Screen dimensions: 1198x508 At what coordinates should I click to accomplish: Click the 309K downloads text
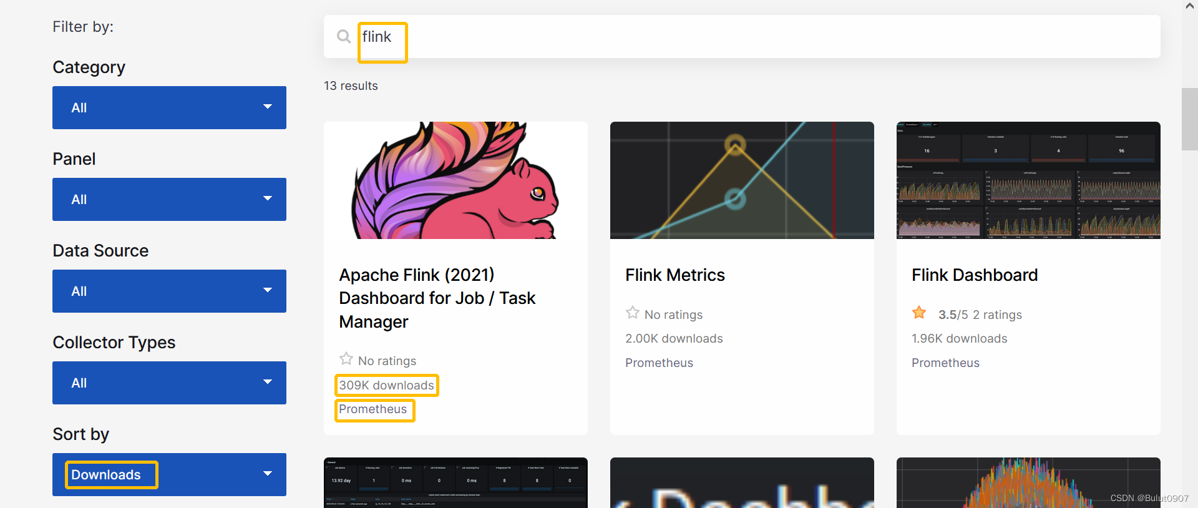(387, 385)
